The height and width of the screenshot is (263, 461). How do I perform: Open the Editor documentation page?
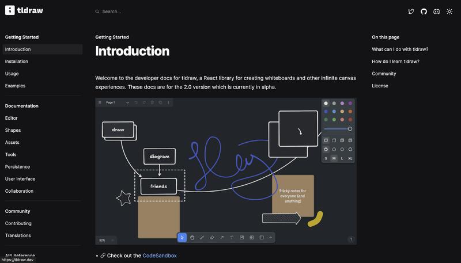[x=11, y=118]
